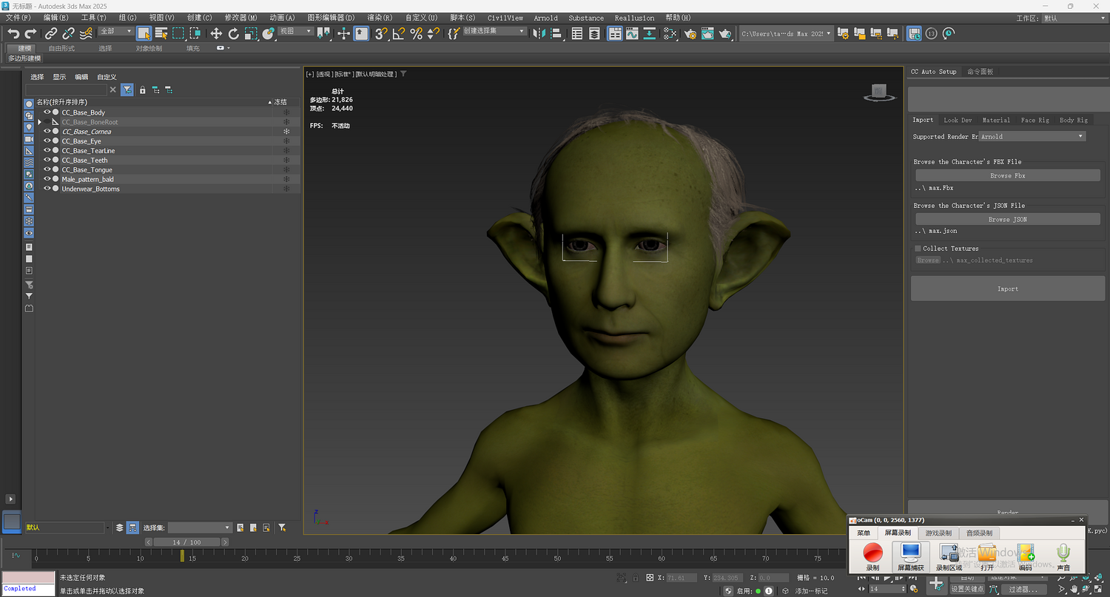Click the Mirror tool icon
Viewport: 1110px width, 597px height.
pyautogui.click(x=539, y=33)
